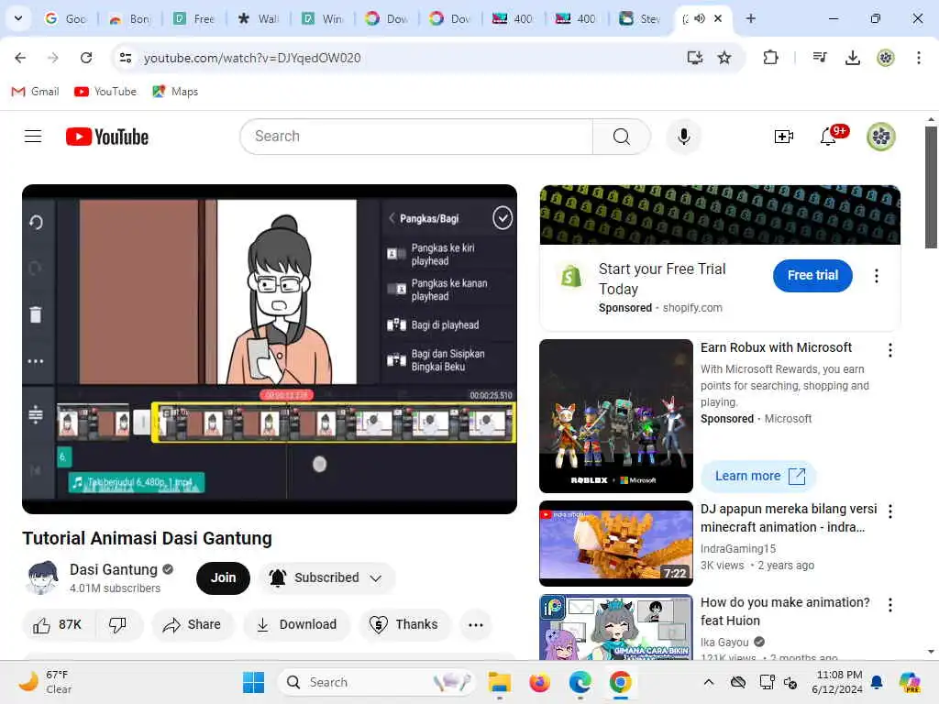Open Firefox from taskbar
The image size is (939, 704).
tap(539, 682)
